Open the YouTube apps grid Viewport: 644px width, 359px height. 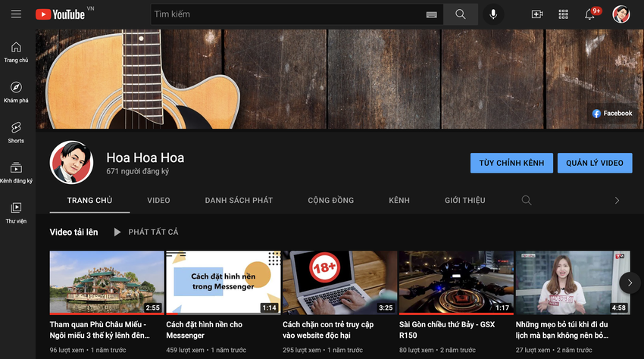563,14
